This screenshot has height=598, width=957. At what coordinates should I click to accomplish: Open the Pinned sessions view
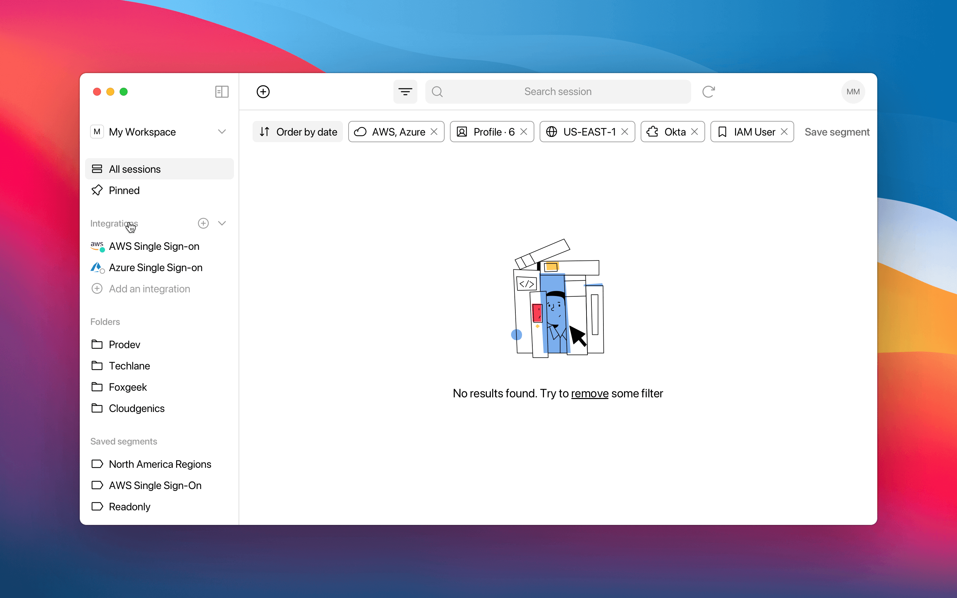[x=124, y=190]
